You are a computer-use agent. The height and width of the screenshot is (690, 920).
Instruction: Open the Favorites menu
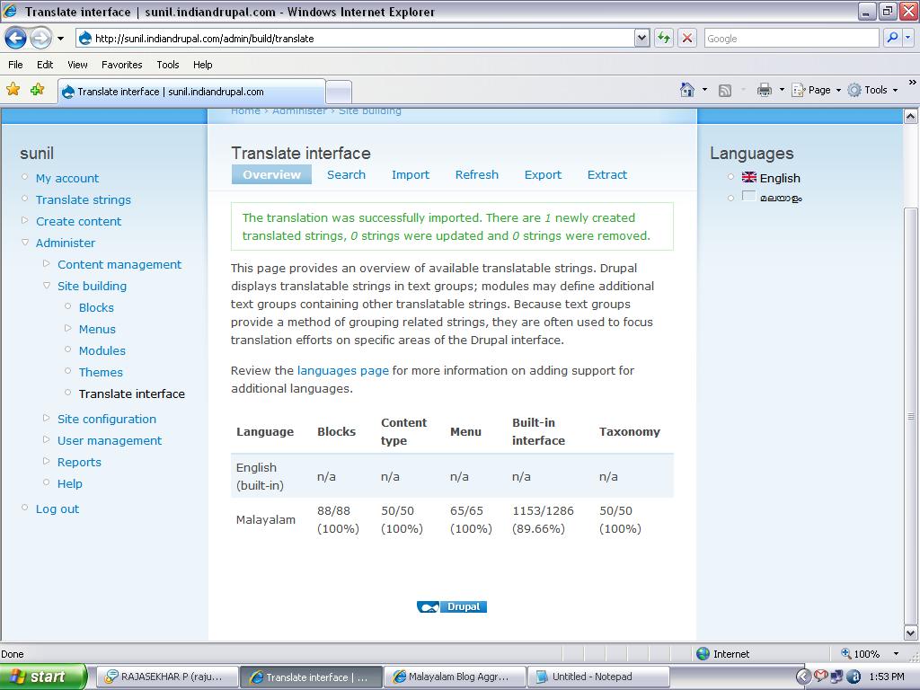click(x=121, y=65)
